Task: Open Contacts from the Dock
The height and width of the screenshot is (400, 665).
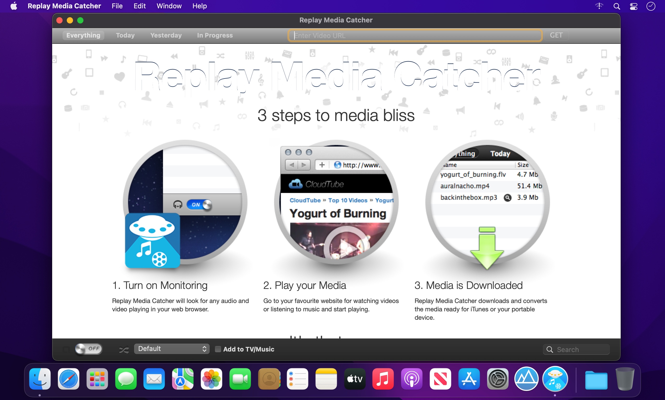Action: pos(269,379)
